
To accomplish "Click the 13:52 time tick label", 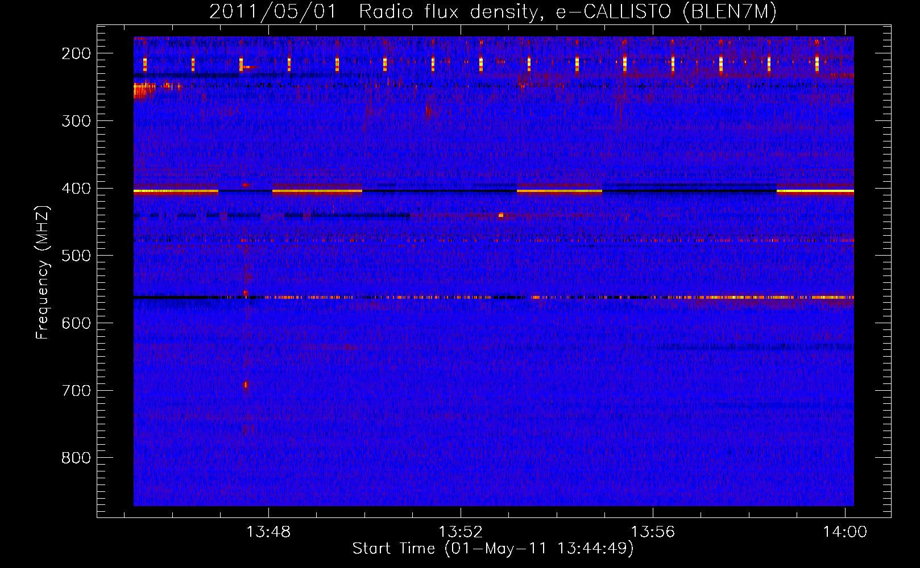I will click(x=461, y=532).
